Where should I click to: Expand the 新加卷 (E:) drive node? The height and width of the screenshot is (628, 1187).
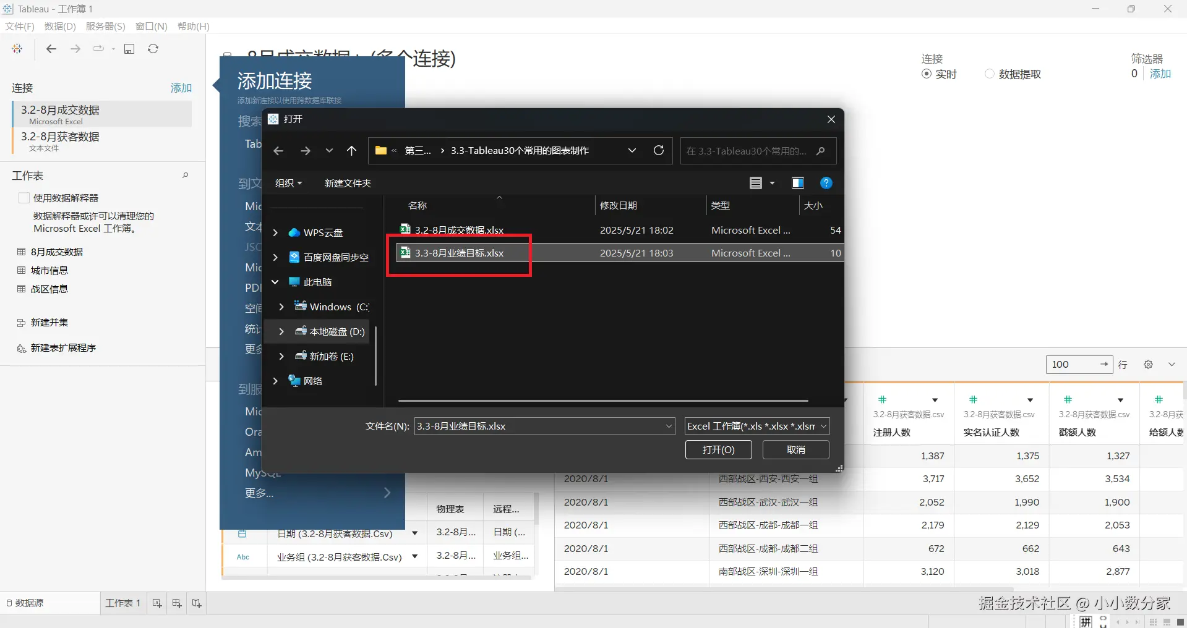click(x=282, y=357)
